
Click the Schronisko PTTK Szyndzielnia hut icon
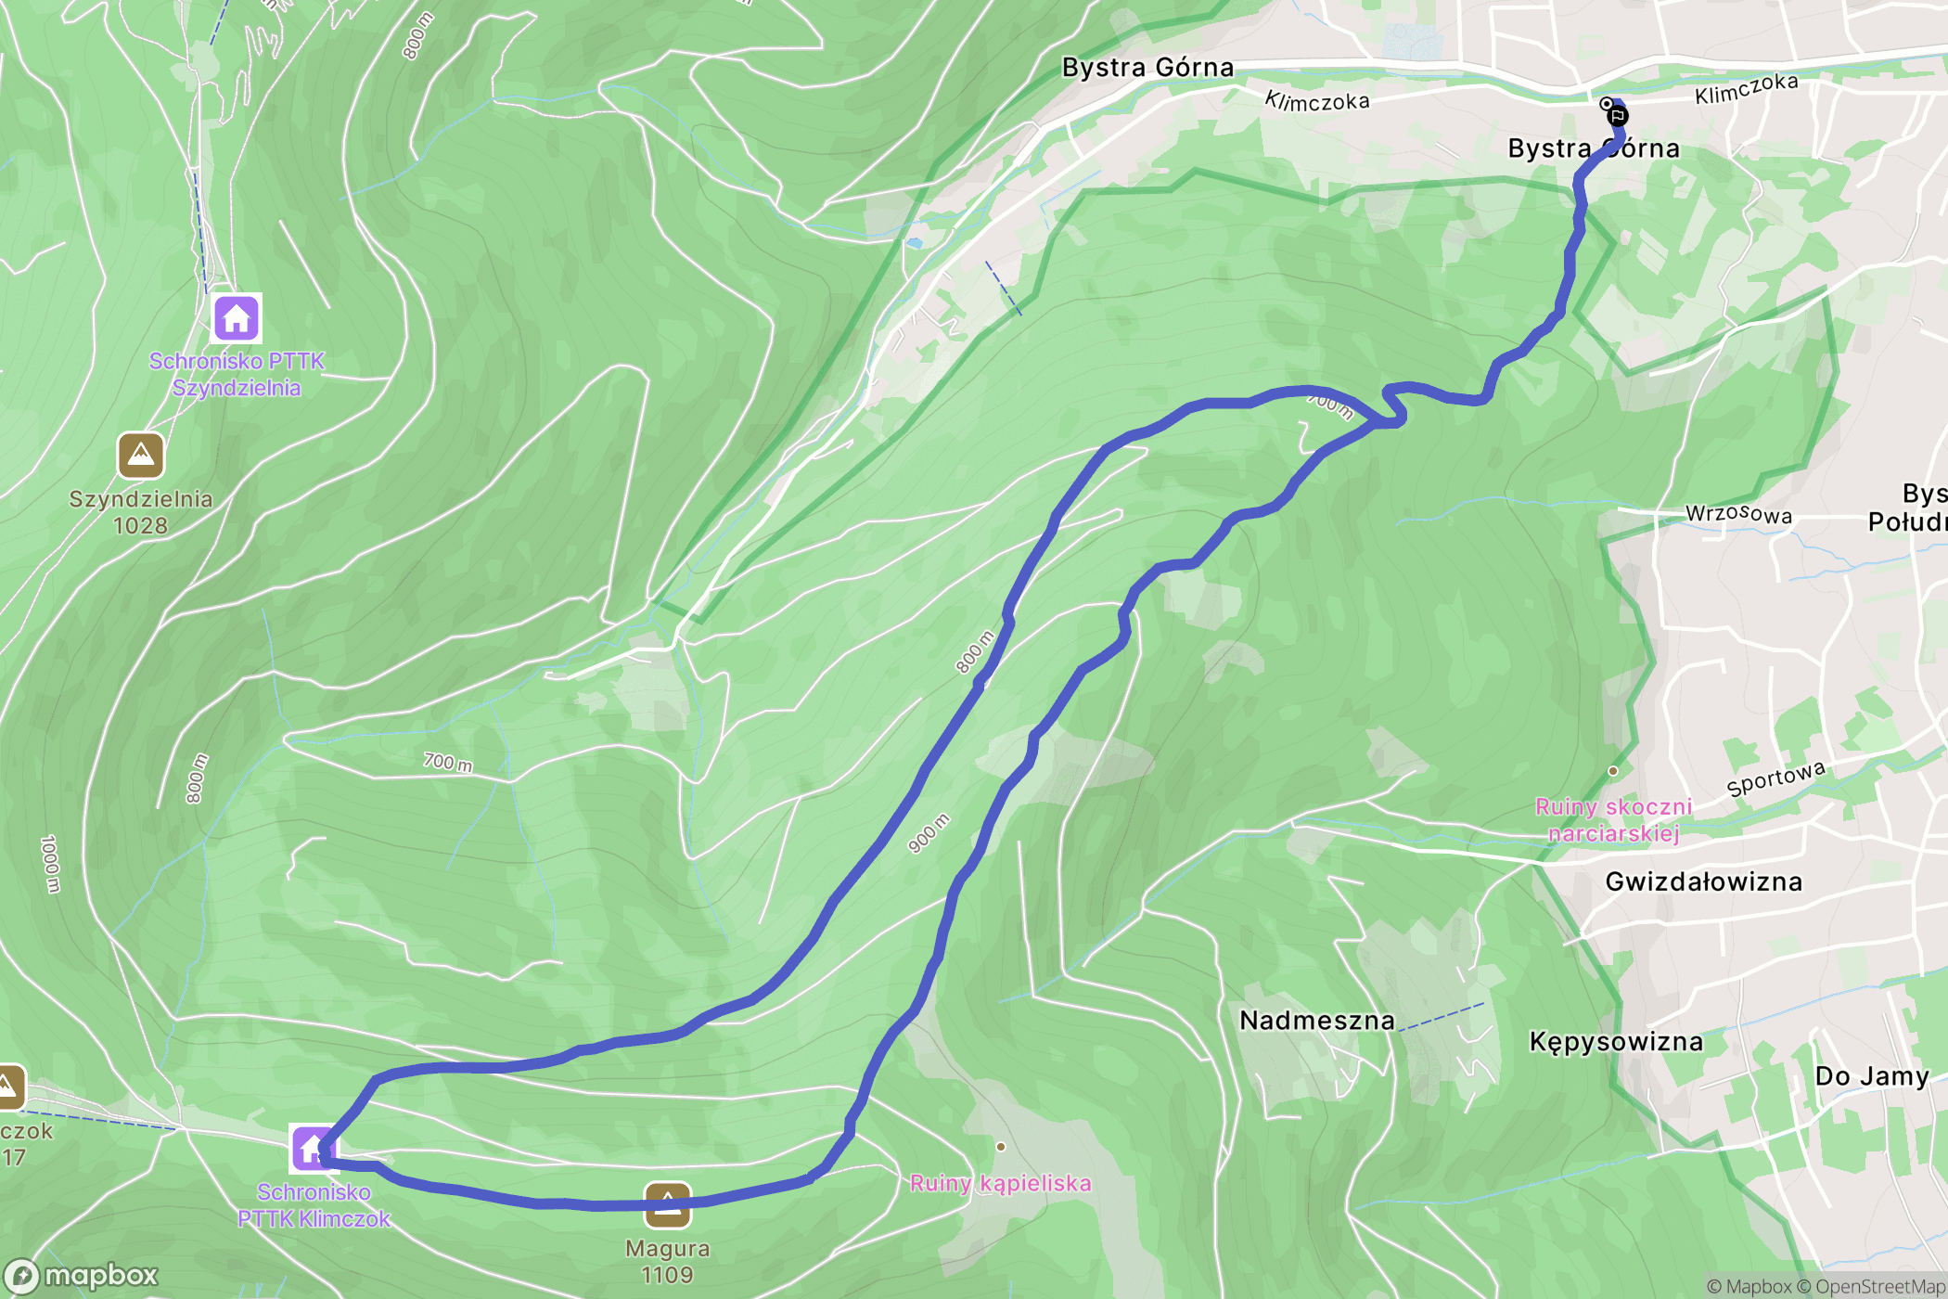point(237,318)
